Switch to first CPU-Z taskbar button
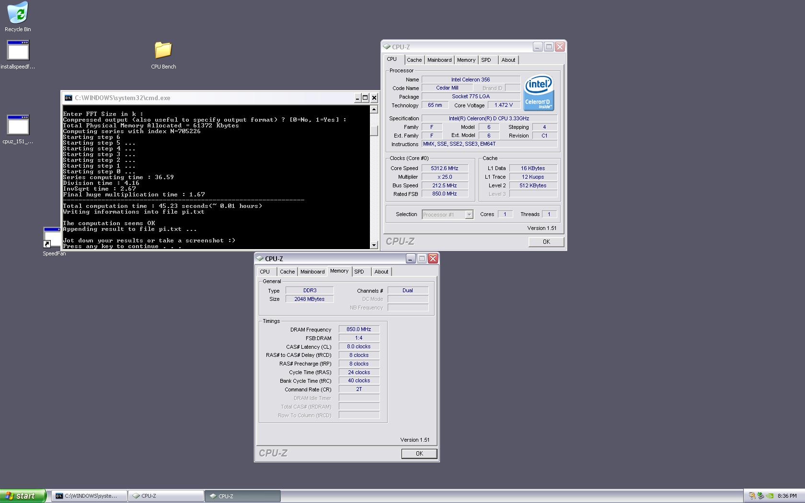The image size is (805, 503). tap(166, 496)
